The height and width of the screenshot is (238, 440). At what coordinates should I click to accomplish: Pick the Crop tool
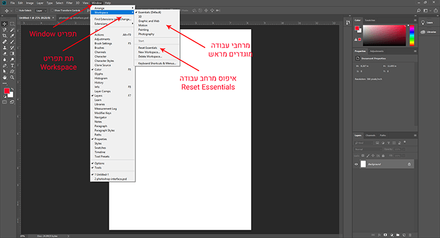5,36
